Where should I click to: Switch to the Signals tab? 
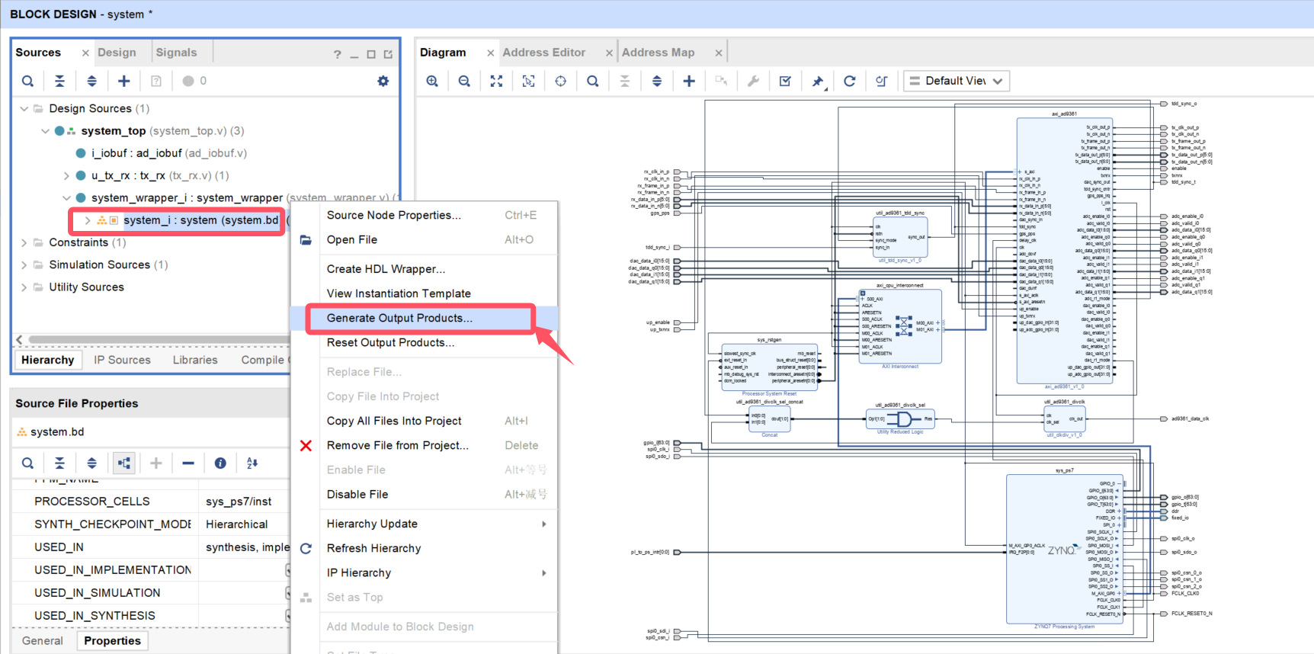click(x=176, y=53)
